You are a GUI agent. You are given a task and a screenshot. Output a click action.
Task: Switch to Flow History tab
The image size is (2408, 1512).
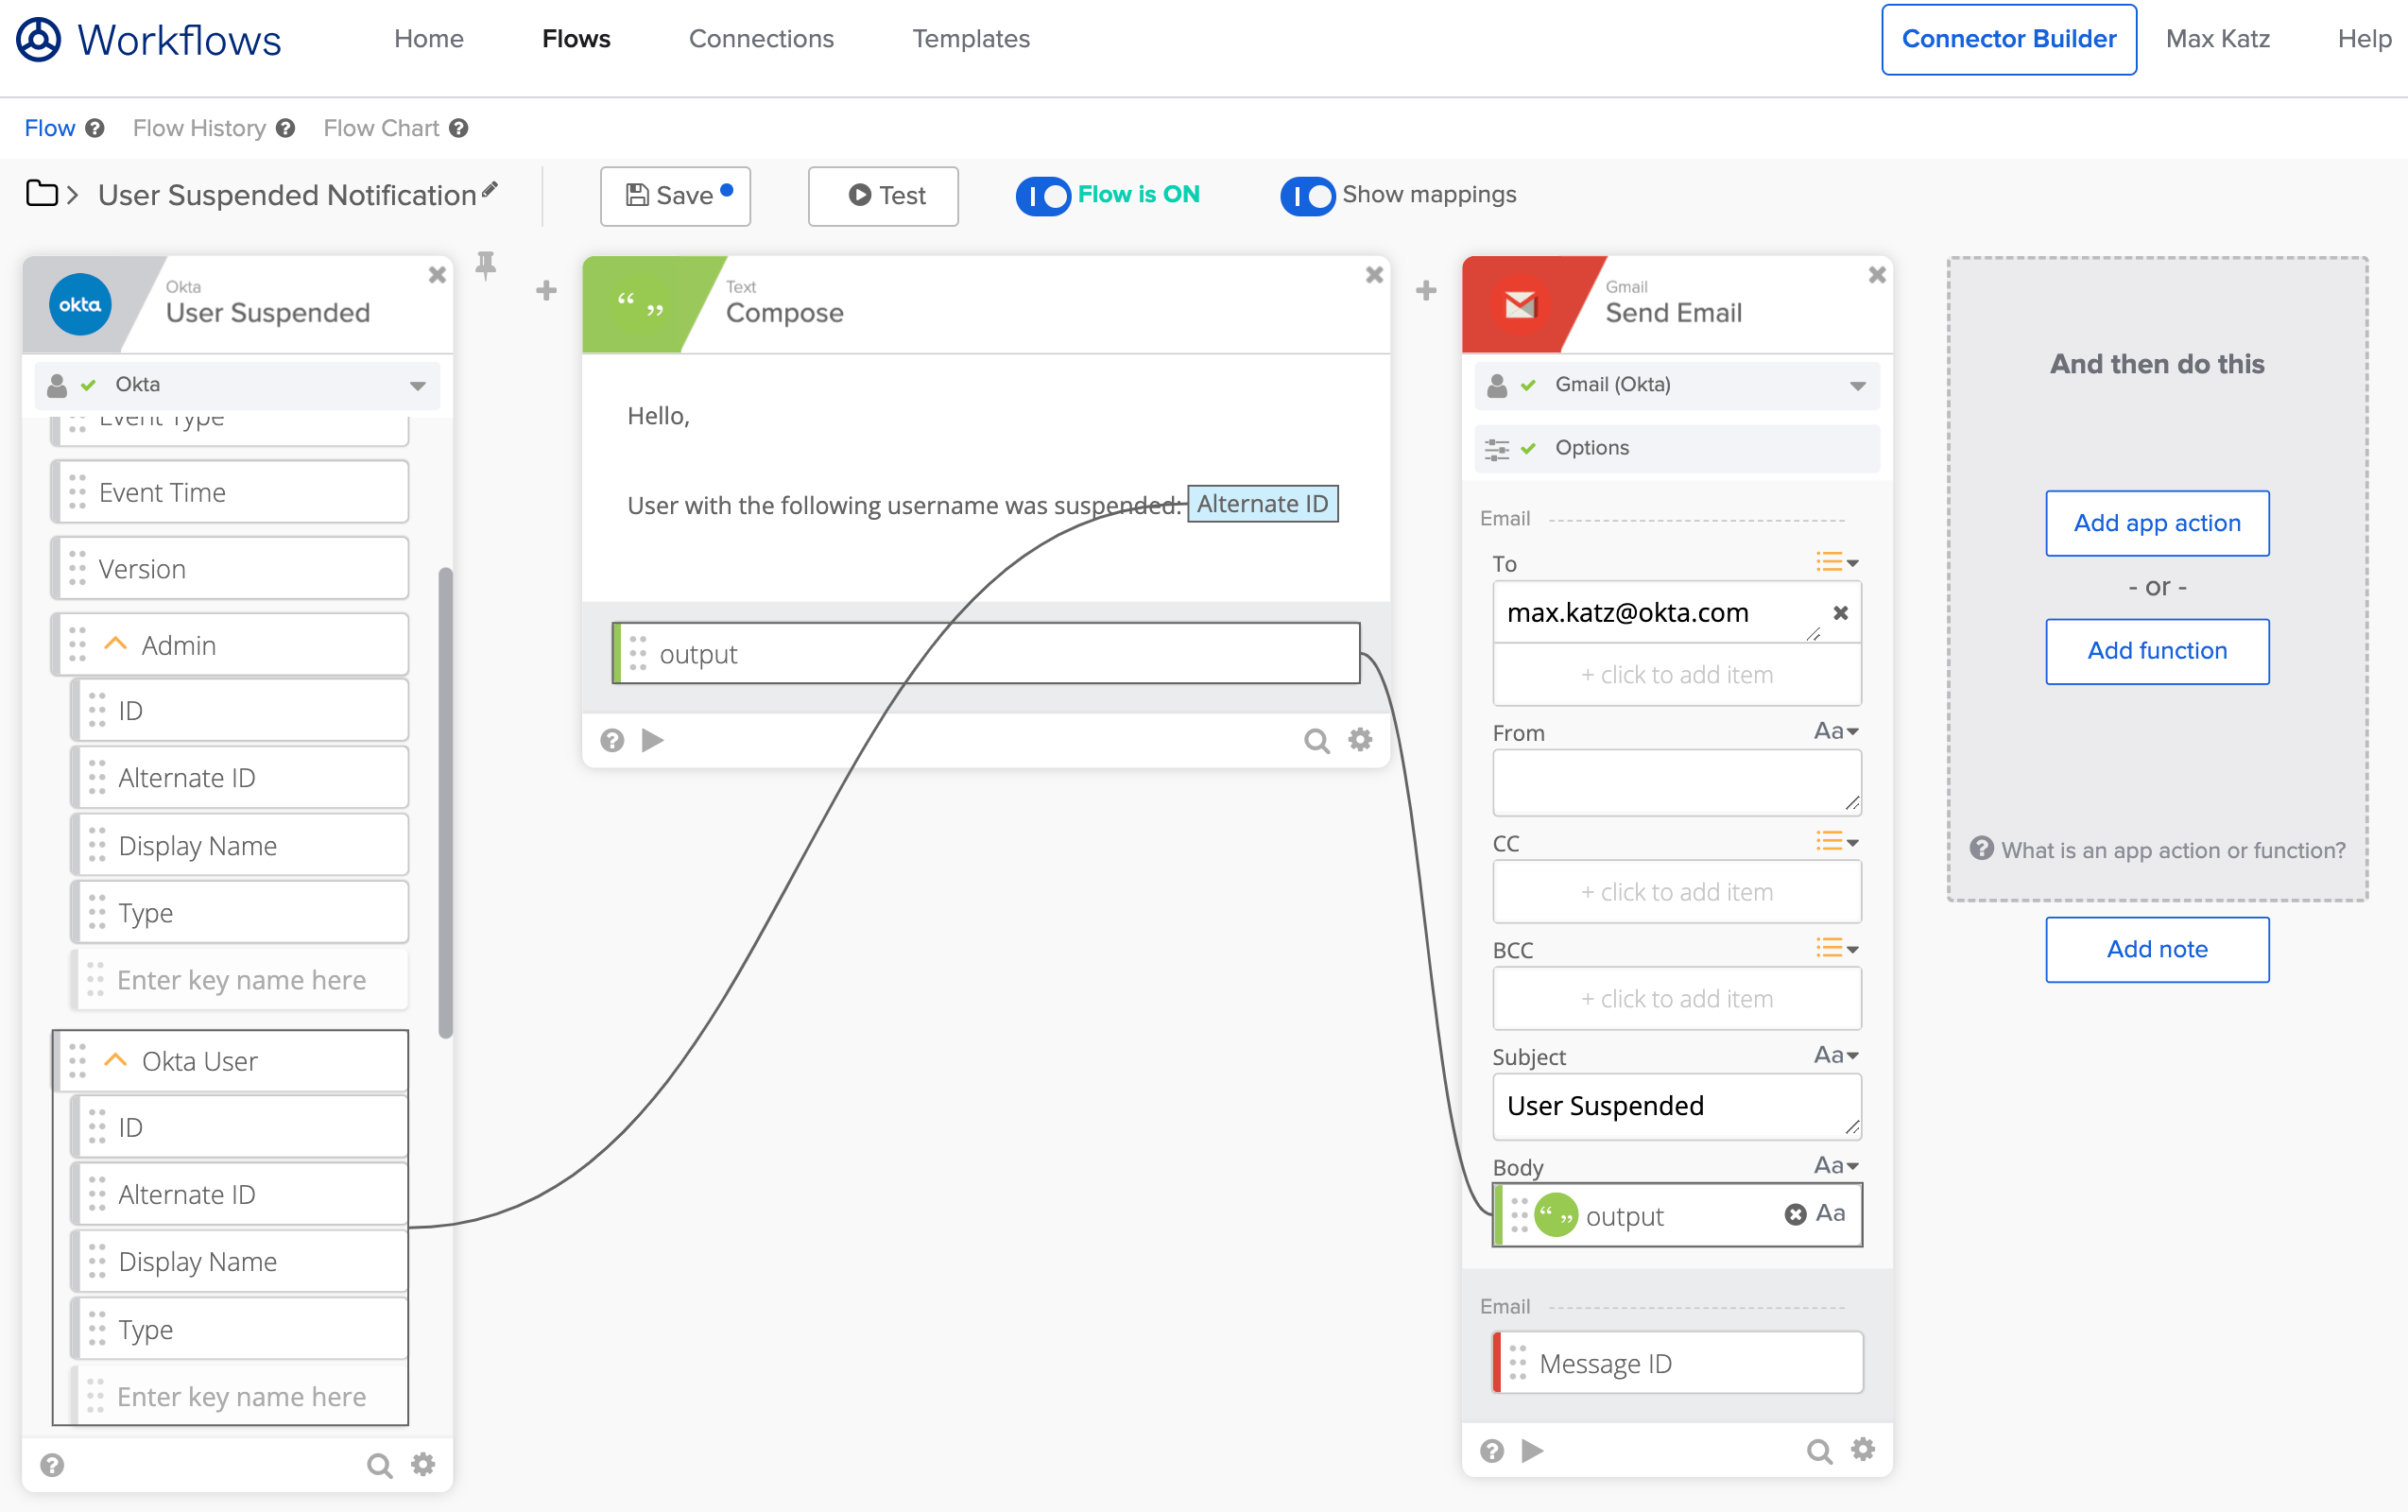(x=199, y=128)
